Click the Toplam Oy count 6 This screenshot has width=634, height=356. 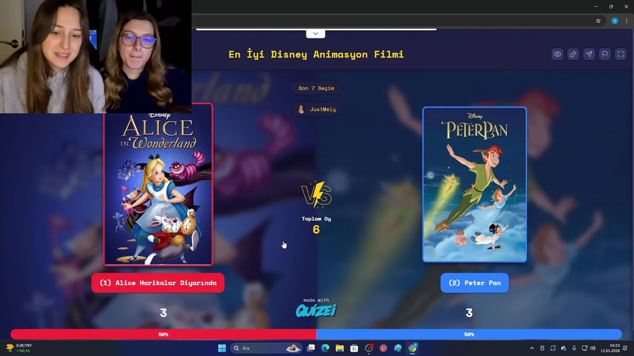[316, 229]
